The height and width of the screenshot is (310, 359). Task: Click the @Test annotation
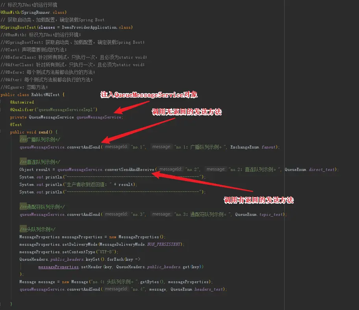point(16,124)
